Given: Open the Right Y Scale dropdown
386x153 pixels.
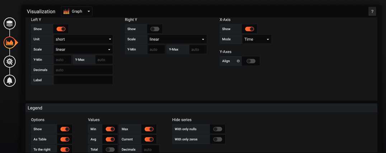Looking at the screenshot, I should coord(177,39).
